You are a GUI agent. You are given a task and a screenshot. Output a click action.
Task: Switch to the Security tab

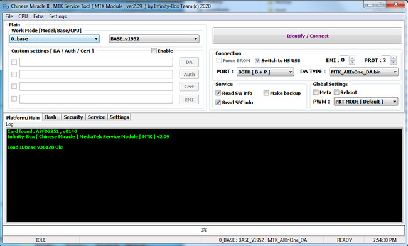[73, 117]
